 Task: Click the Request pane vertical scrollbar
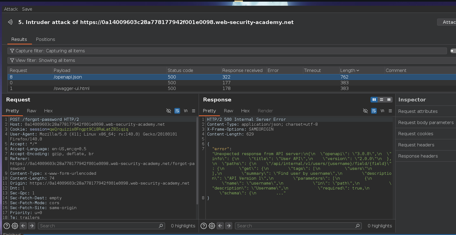[197, 161]
